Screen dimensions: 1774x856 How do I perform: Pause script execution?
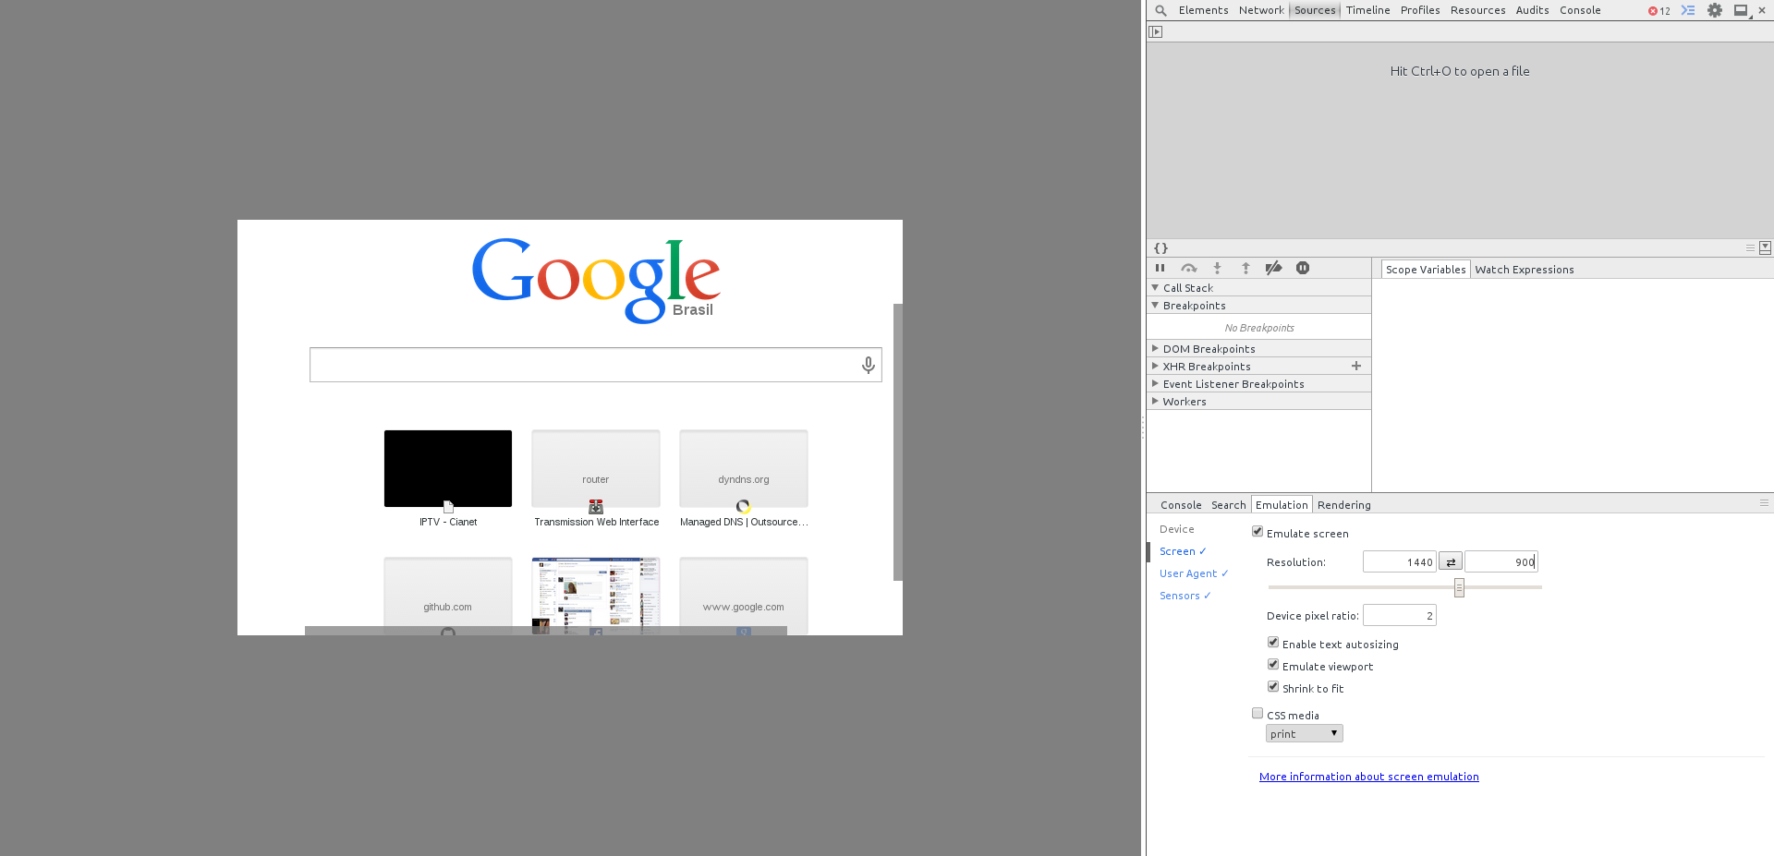point(1160,268)
